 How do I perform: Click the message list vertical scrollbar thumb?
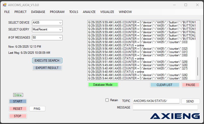click(x=198, y=66)
